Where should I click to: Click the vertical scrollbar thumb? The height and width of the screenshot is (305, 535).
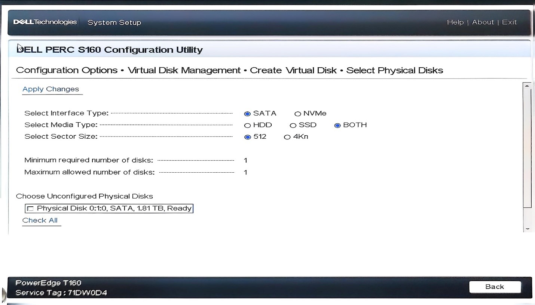tap(527, 148)
